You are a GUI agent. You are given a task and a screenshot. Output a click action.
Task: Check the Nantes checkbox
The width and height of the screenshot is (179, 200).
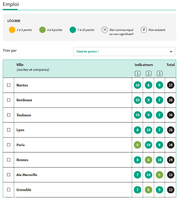coord(9,85)
